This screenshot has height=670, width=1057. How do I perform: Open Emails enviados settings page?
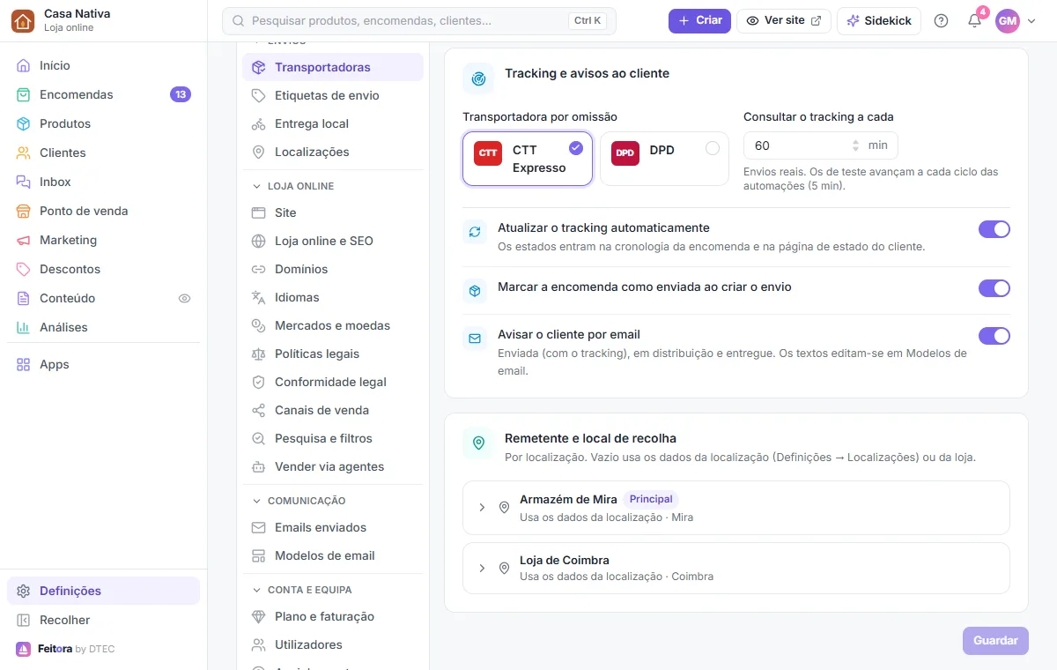click(x=333, y=527)
